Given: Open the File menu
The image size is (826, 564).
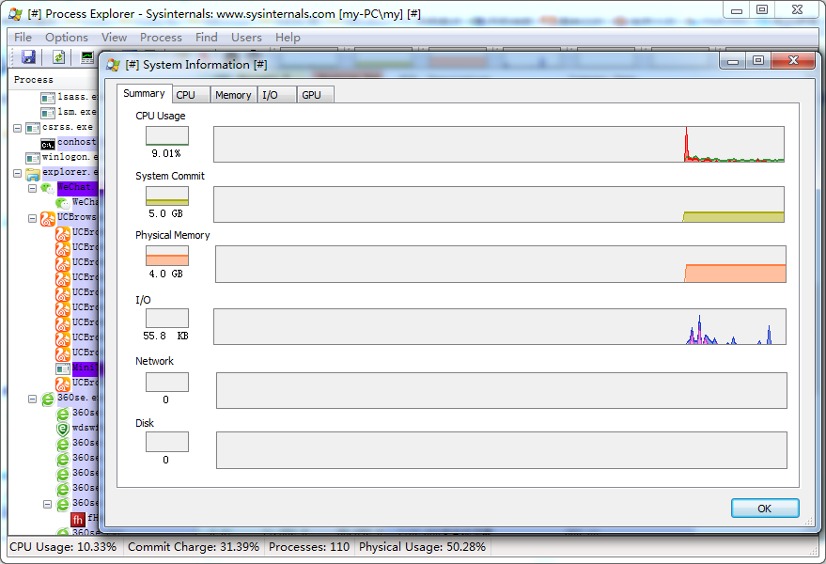Looking at the screenshot, I should [x=23, y=38].
